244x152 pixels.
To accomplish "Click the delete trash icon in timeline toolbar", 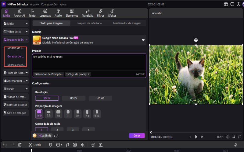I will click(20, 145).
